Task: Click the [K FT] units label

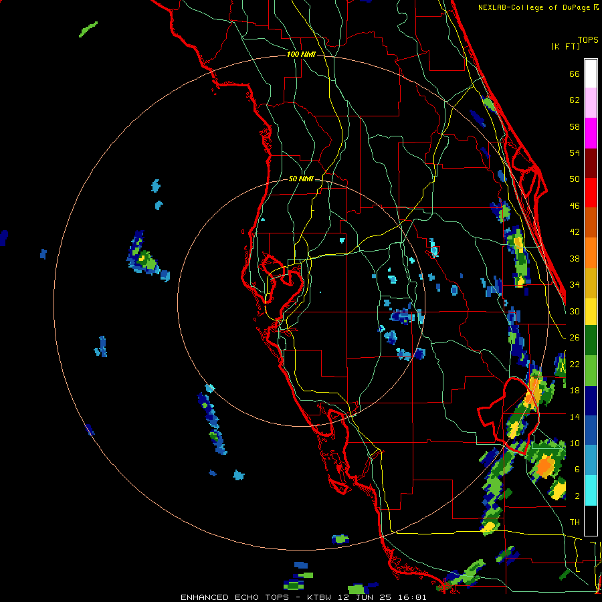Action: coord(565,46)
